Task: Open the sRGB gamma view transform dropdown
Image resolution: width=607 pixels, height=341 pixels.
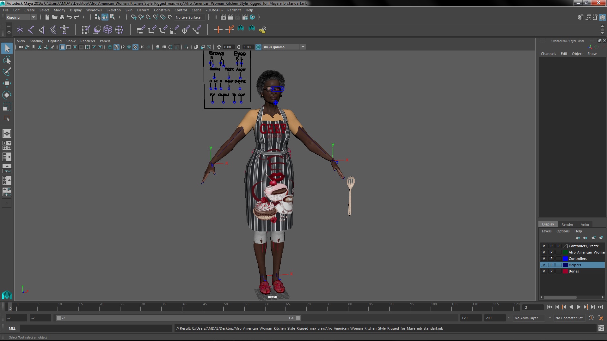Action: pyautogui.click(x=284, y=47)
